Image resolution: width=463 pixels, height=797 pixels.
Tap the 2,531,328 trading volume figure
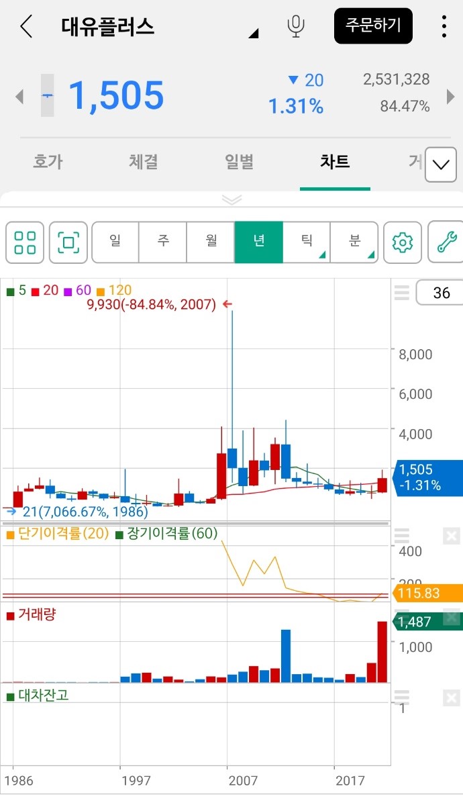point(397,79)
